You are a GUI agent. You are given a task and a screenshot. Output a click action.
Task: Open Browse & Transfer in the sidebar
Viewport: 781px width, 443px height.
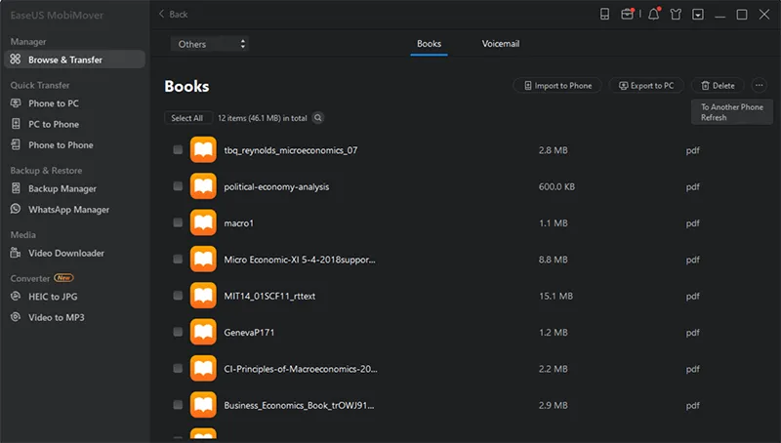point(75,60)
